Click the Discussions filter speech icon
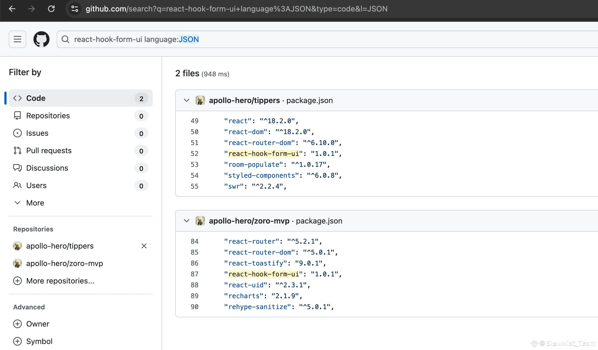 point(17,168)
